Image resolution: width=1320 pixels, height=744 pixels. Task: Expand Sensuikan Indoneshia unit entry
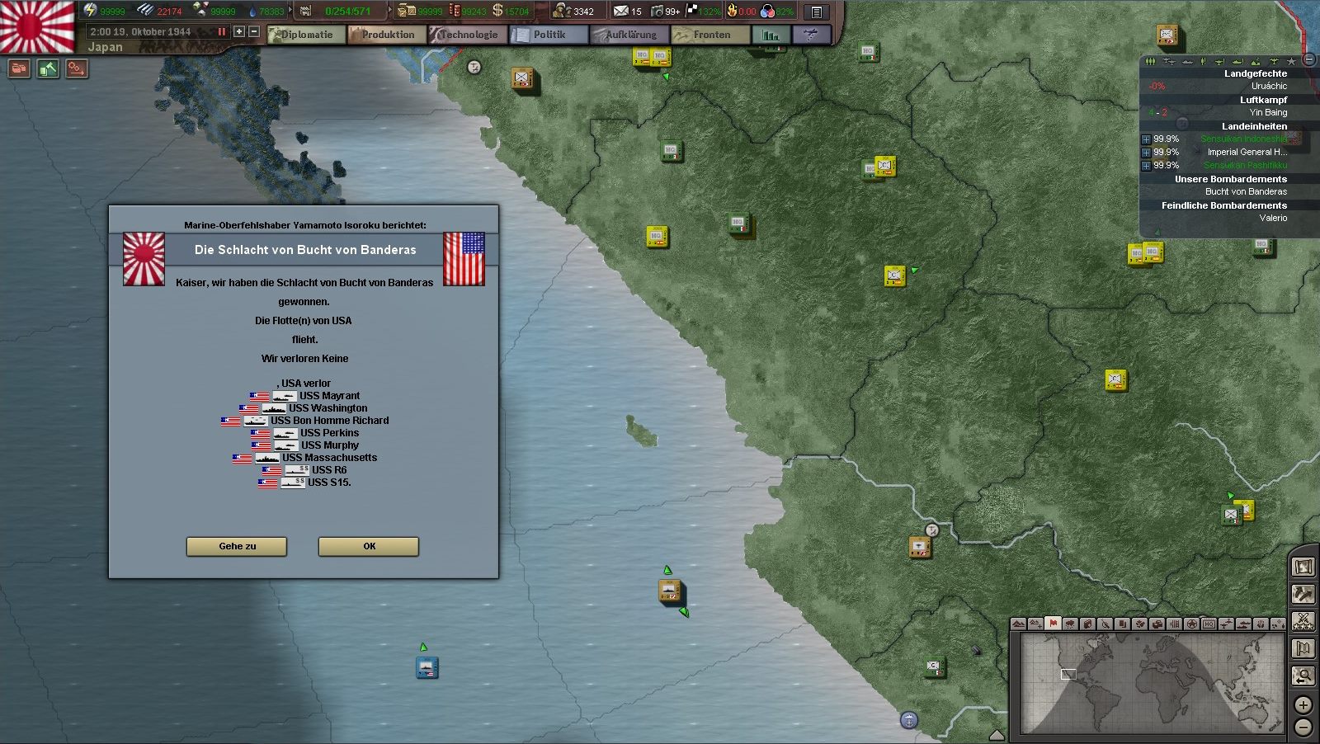coord(1146,139)
